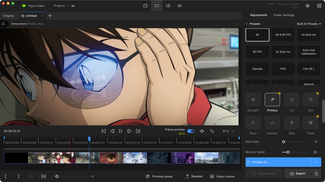Open the crop tool
Screen dimensions: 325x182
(x=212, y=131)
